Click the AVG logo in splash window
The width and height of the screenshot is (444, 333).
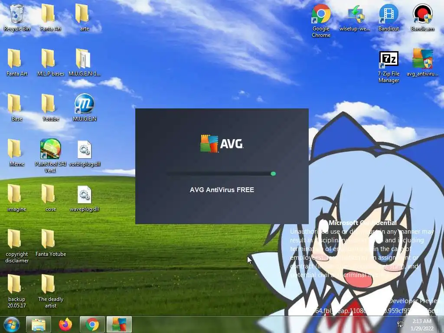click(222, 144)
